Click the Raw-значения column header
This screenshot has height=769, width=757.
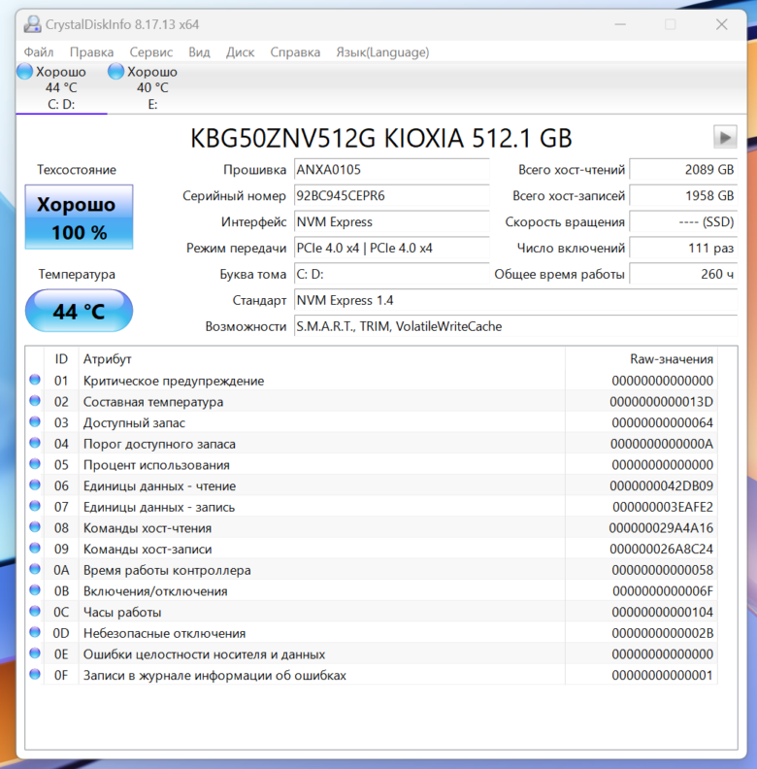[x=642, y=359]
